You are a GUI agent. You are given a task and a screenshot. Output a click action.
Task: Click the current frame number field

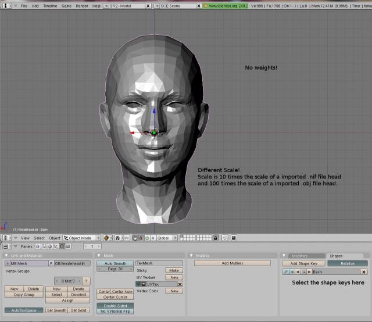pos(92,246)
